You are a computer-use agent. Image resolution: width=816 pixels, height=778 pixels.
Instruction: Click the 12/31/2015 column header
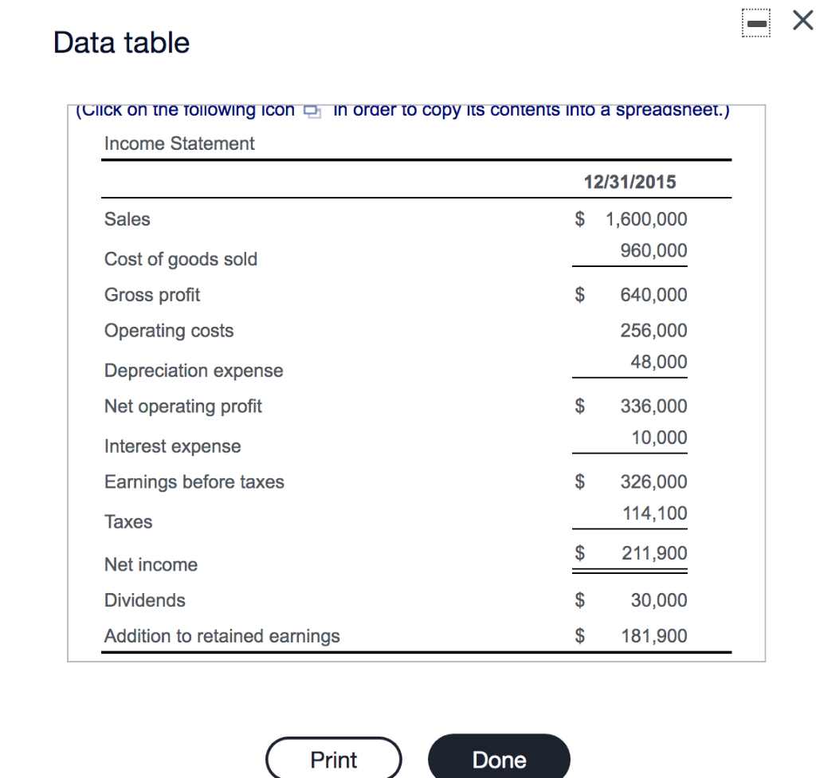coord(630,182)
